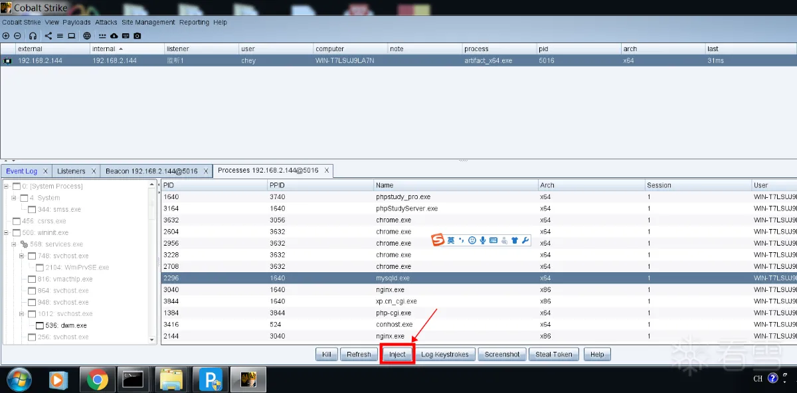Close the Event Log tab with X
Image resolution: width=797 pixels, height=393 pixels.
[x=45, y=171]
